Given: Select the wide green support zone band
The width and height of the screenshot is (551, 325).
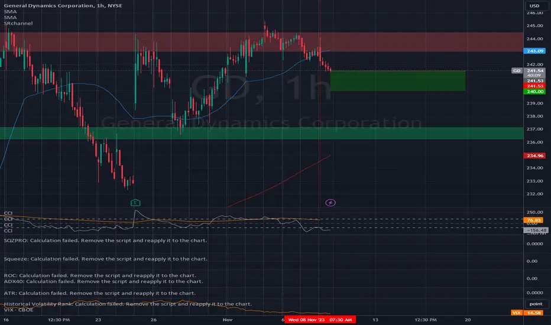Looking at the screenshot, I should click(261, 133).
